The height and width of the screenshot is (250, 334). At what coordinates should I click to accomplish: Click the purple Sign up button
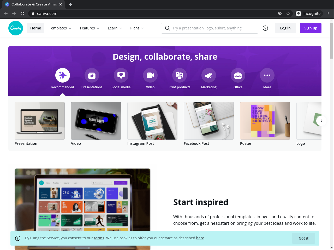(311, 28)
